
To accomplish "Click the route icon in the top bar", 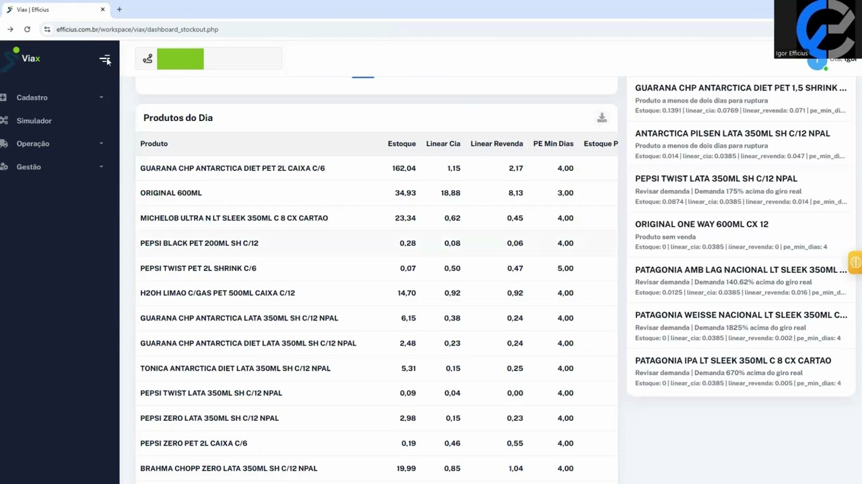I will tap(147, 59).
